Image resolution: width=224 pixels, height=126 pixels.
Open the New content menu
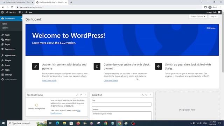tap(29, 12)
